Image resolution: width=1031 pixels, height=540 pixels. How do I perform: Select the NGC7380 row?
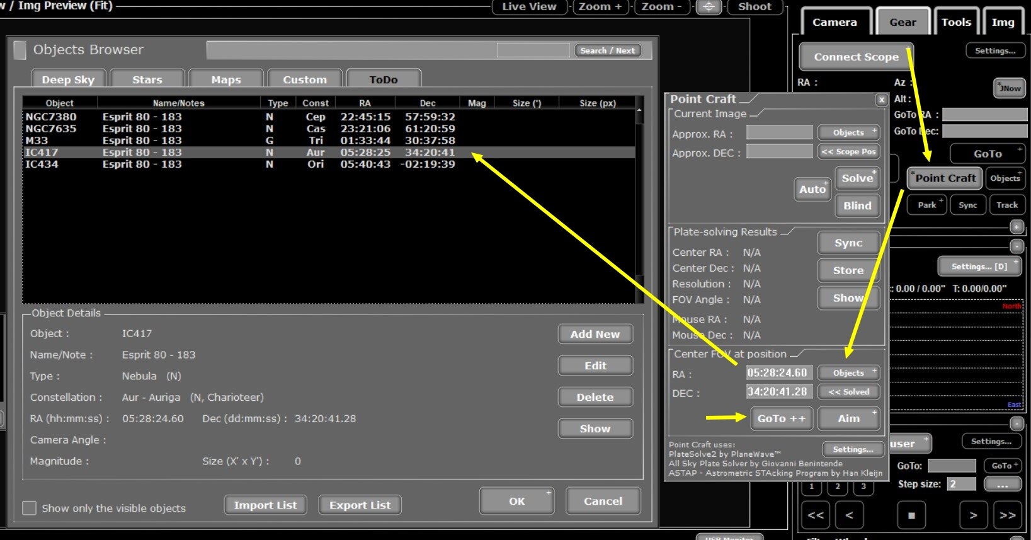pos(329,117)
